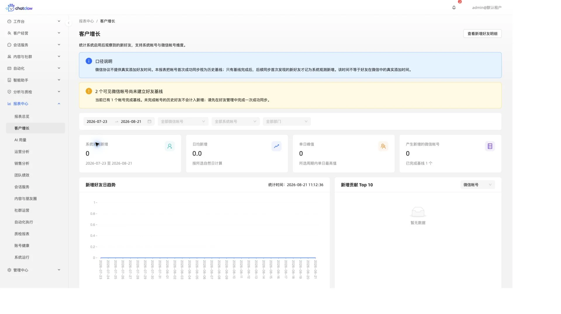Collapse the 报表中心 menu chevron
561x314 pixels.
point(59,103)
